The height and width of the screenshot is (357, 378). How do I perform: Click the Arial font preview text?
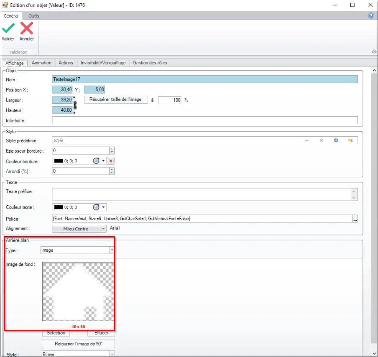(x=115, y=228)
